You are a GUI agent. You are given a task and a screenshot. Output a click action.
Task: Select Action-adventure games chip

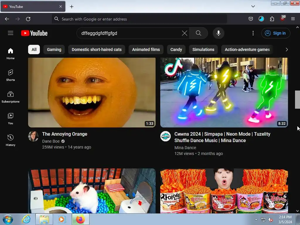[x=247, y=50]
